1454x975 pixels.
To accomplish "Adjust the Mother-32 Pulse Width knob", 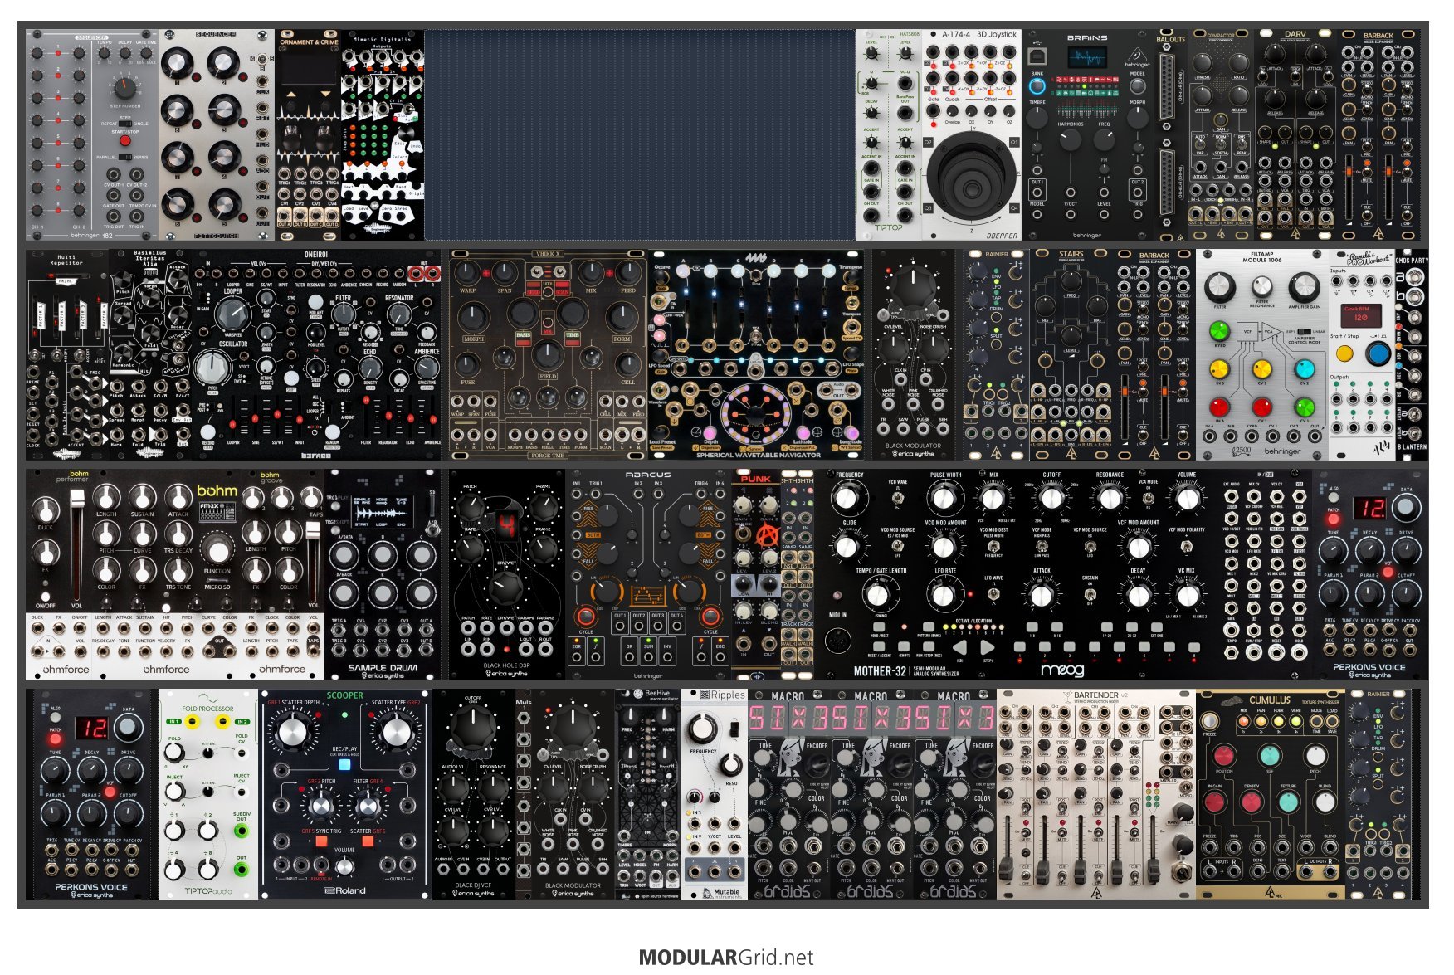I will tap(944, 498).
